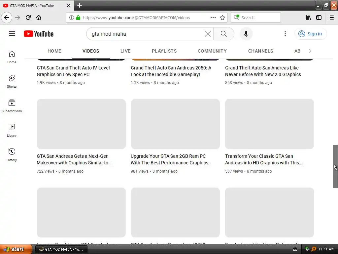Open video 'San Andreas Like Never Before With New 2.0'

point(263,71)
